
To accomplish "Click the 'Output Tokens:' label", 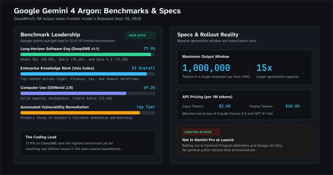I will tap(261, 106).
